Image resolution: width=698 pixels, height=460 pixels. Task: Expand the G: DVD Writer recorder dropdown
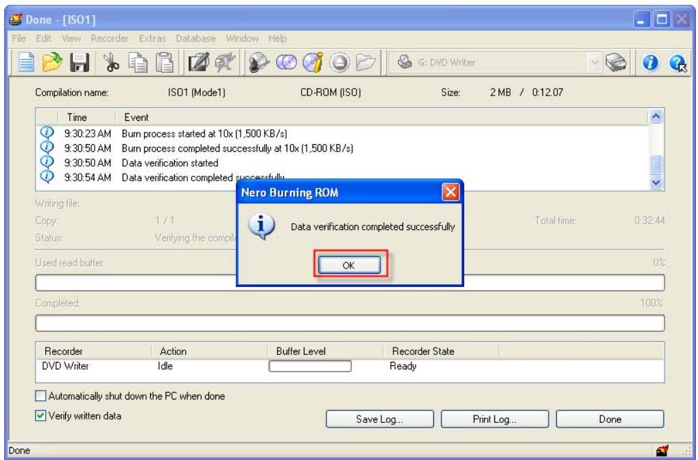click(x=594, y=62)
